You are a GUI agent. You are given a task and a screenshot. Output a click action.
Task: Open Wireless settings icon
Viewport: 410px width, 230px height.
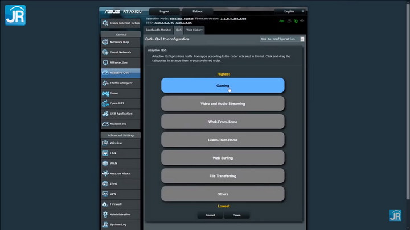[x=106, y=143]
